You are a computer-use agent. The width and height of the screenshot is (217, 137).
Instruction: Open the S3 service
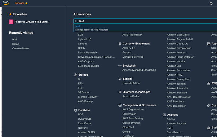tap(79, 79)
